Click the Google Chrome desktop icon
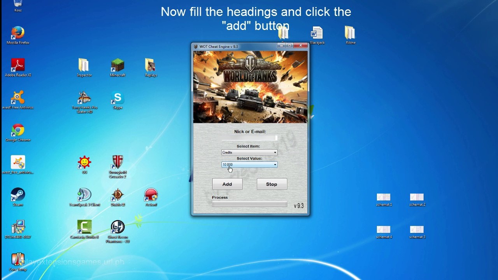The width and height of the screenshot is (498, 280). (18, 132)
